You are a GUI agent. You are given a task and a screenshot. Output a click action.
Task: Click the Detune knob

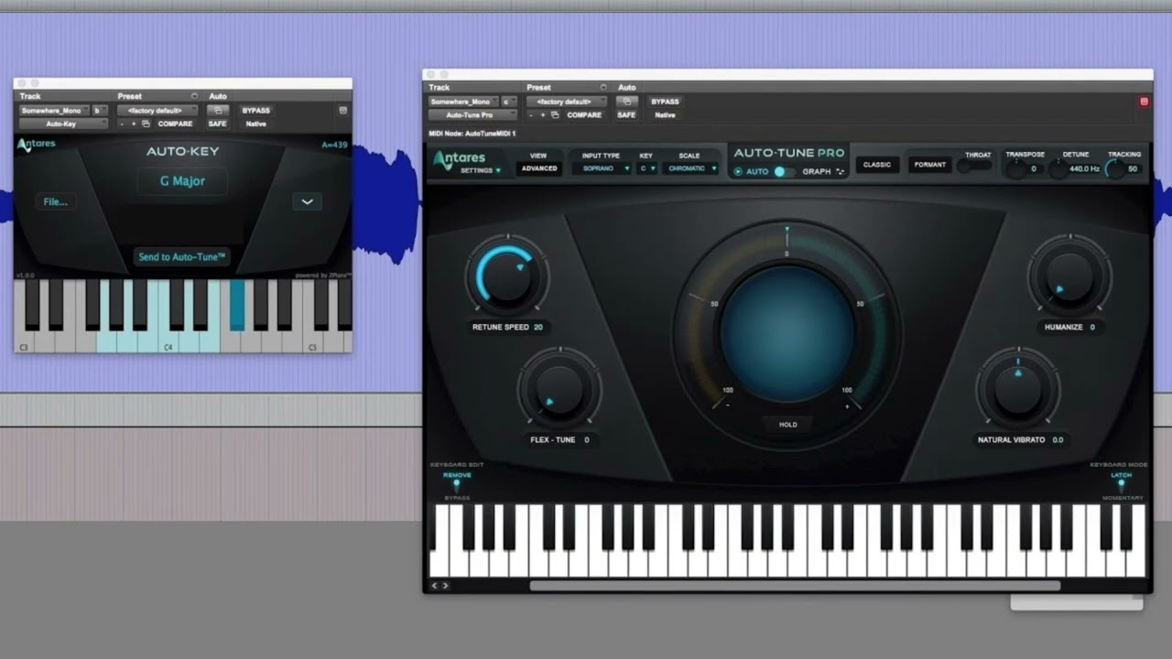click(x=1059, y=168)
